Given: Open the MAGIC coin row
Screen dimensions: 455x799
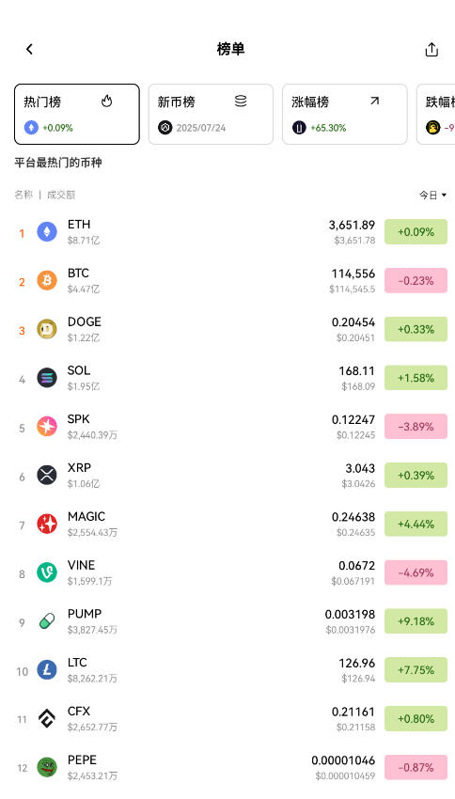Looking at the screenshot, I should (227, 524).
